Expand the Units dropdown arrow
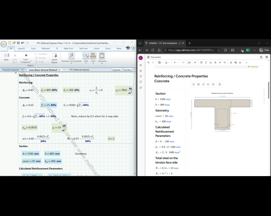The image size is (271, 216). 93,63
